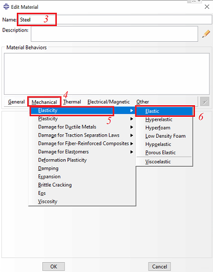Expand Damage for Elastomers submenu
This screenshot has width=213, height=272.
(82, 152)
